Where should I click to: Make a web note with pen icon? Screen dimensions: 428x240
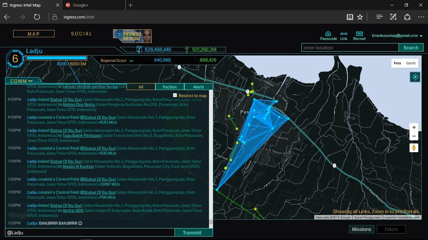[393, 17]
